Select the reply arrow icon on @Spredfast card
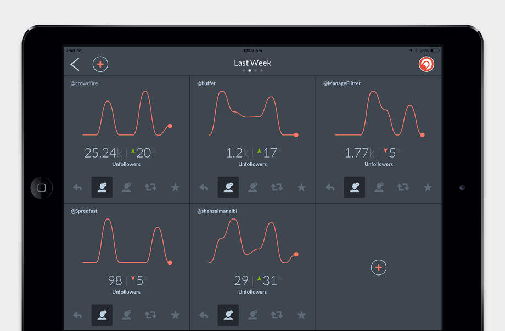Image resolution: width=505 pixels, height=331 pixels. [77, 315]
